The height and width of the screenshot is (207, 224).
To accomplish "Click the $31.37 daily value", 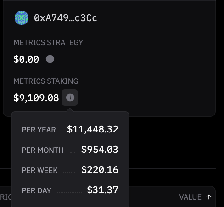I will click(102, 190).
